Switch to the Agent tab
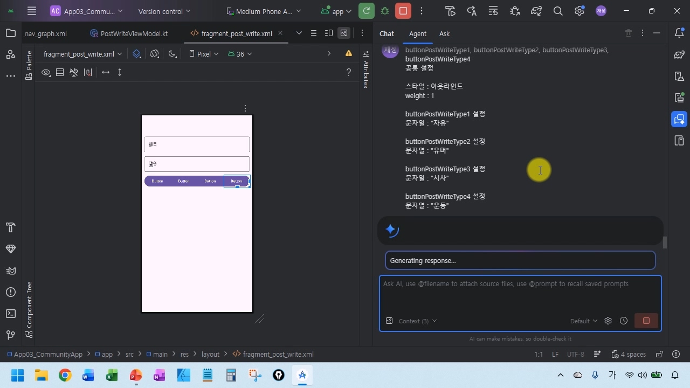 pos(418,33)
